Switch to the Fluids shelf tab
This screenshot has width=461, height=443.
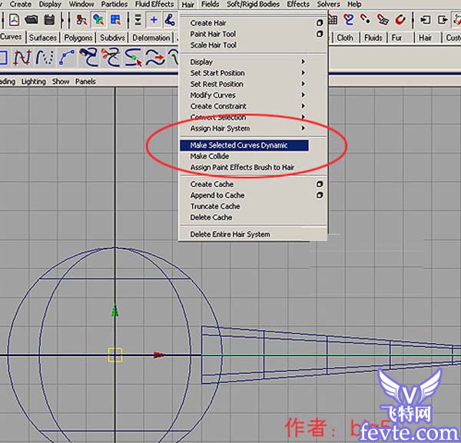373,38
